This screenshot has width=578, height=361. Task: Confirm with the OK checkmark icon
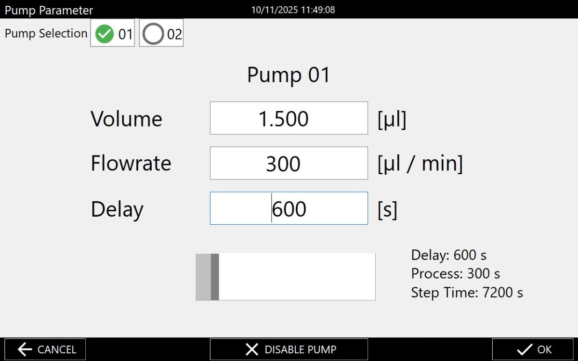[524, 349]
